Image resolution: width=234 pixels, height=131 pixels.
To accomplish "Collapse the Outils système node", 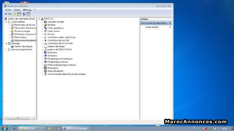I will coord(6,22).
